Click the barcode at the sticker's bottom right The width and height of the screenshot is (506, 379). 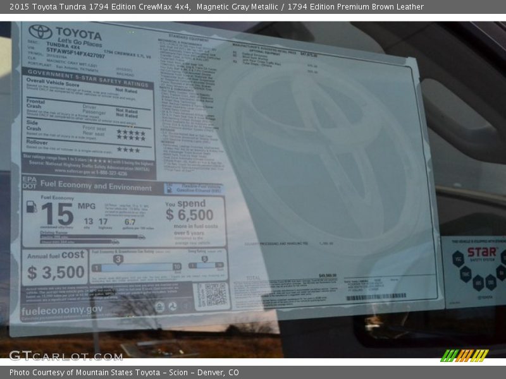tap(376, 297)
